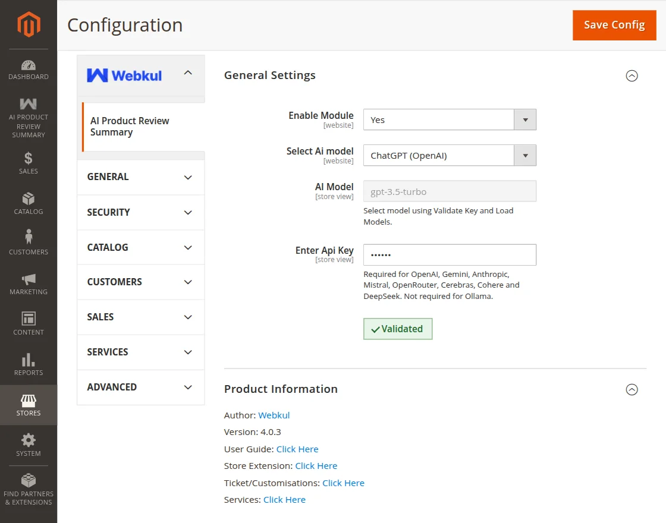The image size is (666, 523).
Task: Open the Enable Module dropdown
Action: pos(450,119)
